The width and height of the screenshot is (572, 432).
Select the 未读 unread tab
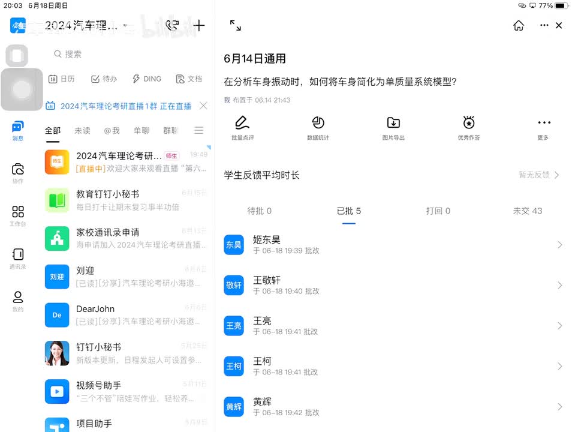click(x=82, y=131)
